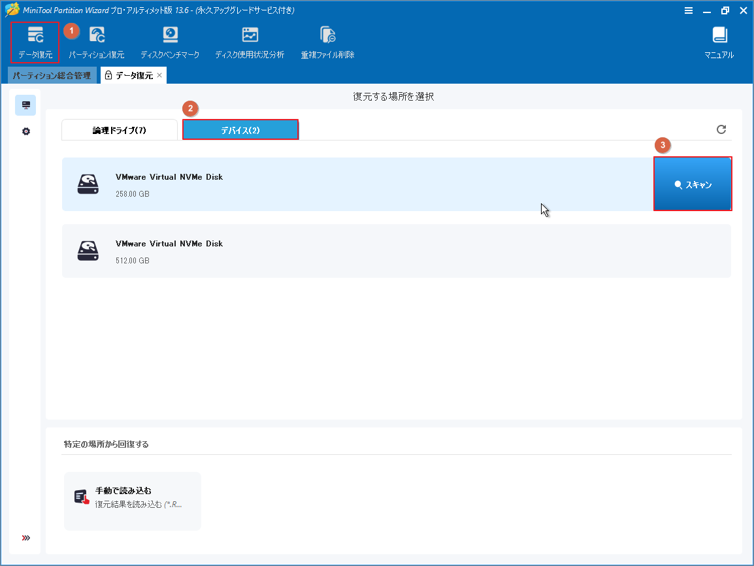Open ディスク使用状況分析 (Space Analyzer)
This screenshot has width=754, height=566.
point(250,42)
